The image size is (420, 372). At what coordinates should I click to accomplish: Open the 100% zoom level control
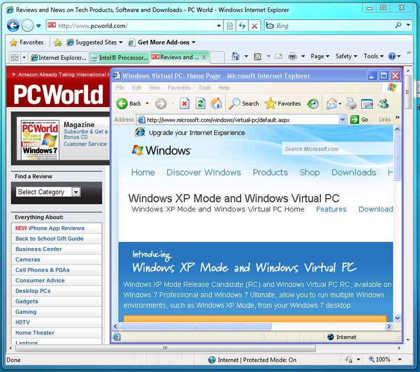coord(385,359)
